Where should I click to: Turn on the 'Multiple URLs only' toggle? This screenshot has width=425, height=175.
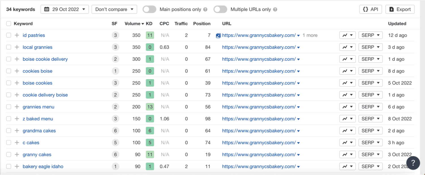click(x=220, y=9)
